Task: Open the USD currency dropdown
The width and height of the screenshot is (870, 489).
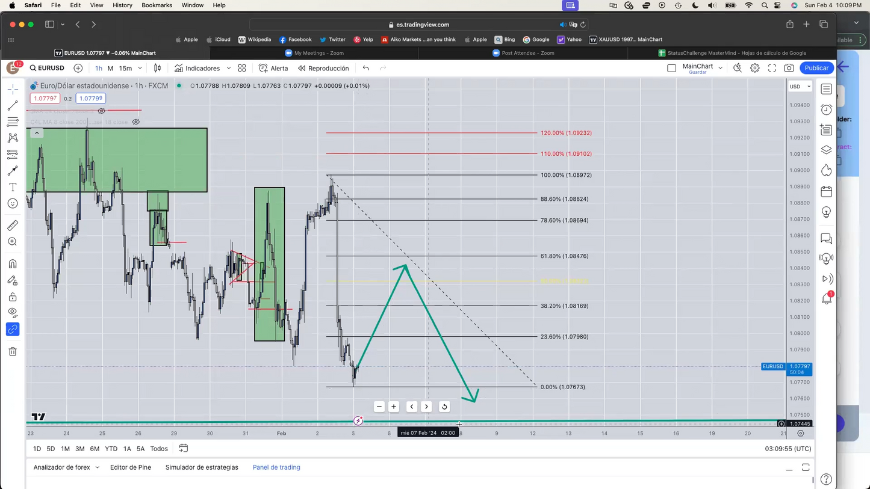Action: 800,87
